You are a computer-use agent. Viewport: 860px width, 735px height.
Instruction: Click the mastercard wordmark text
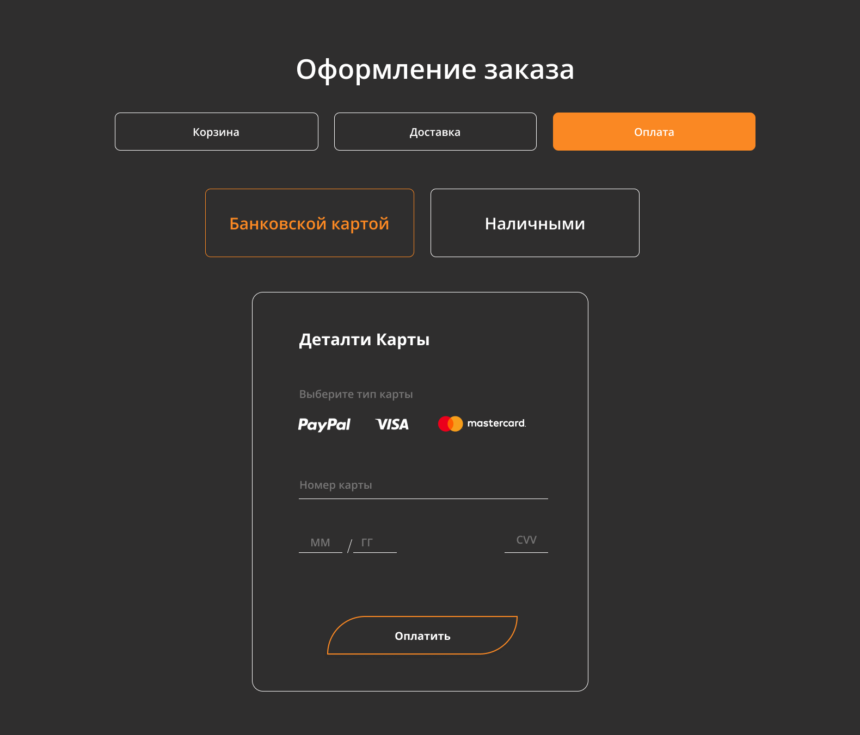tap(496, 423)
